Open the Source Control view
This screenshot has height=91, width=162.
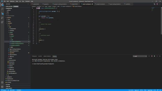tap(2, 13)
